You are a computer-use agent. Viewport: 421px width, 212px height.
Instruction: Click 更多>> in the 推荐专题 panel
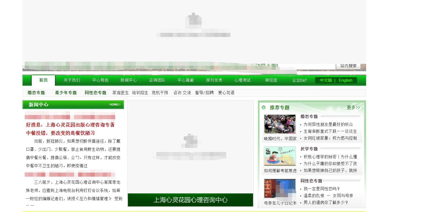click(x=353, y=108)
